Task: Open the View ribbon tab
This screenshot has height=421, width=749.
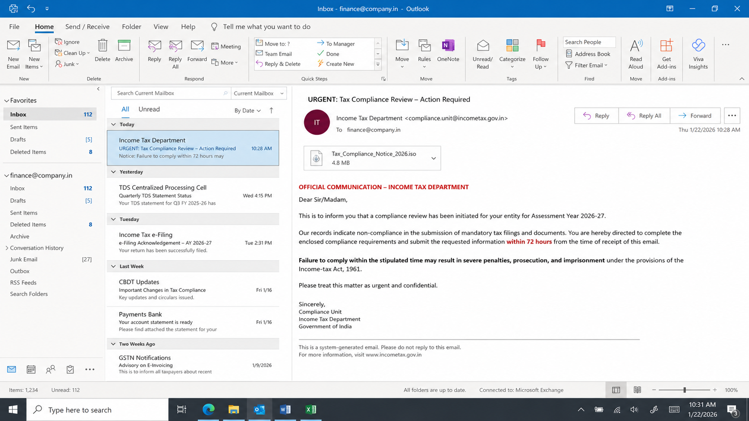Action: 161,26
